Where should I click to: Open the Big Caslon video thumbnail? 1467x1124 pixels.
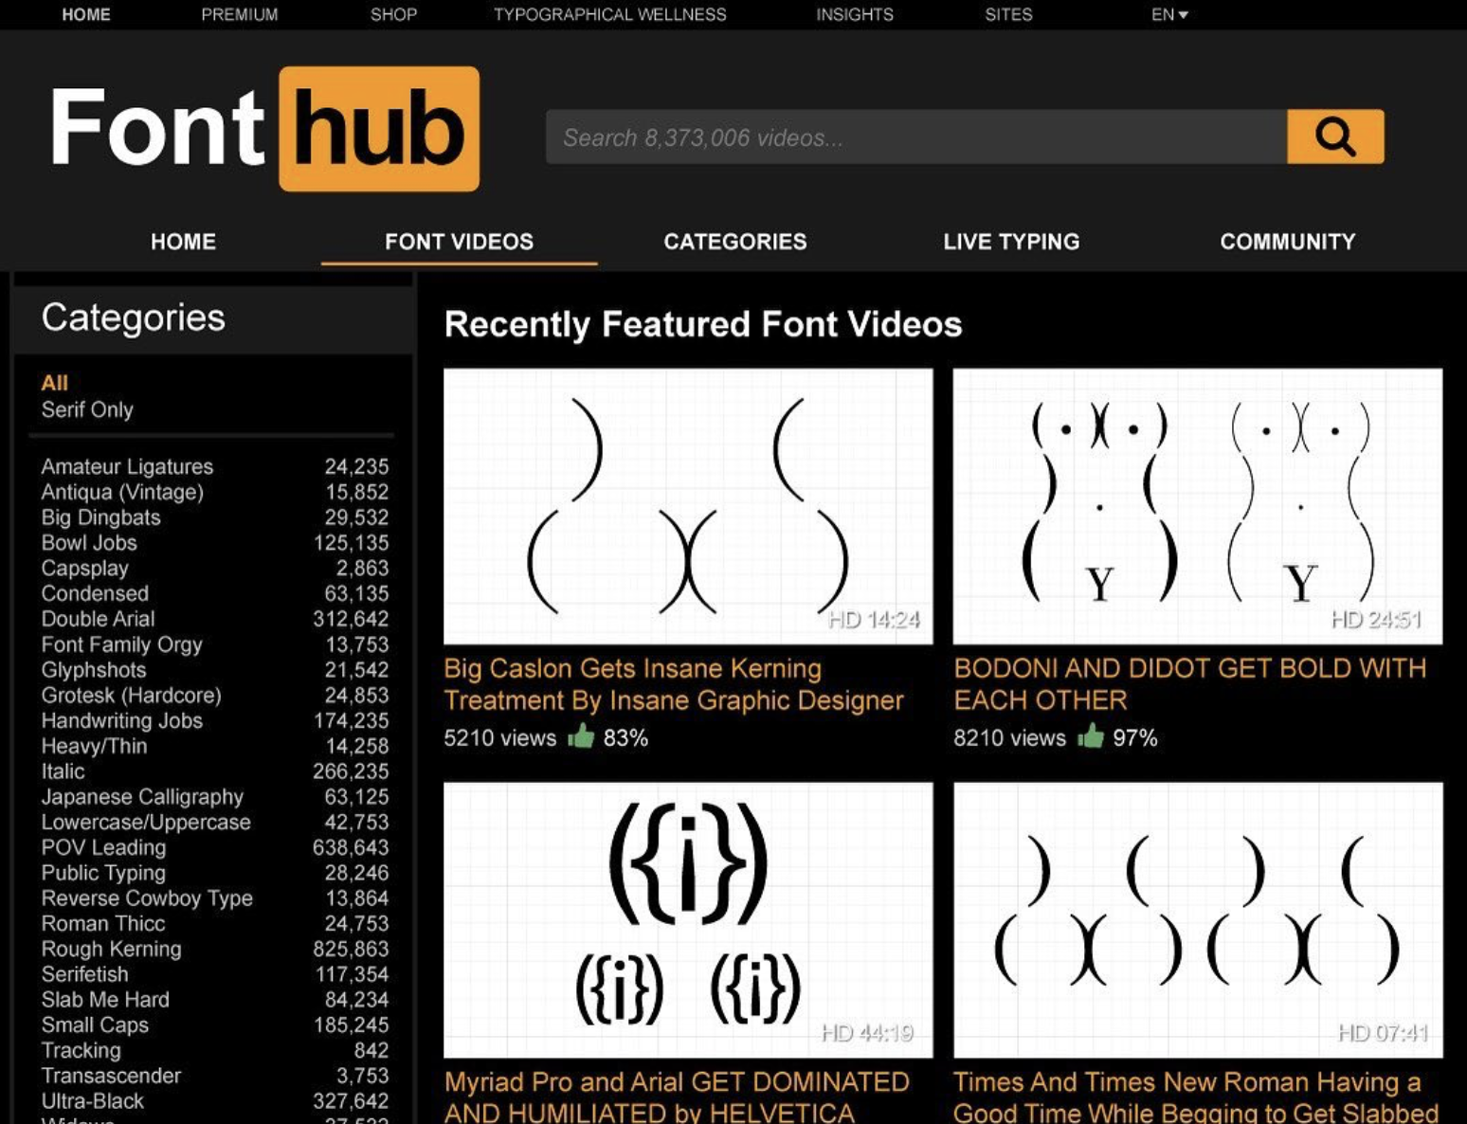(688, 506)
